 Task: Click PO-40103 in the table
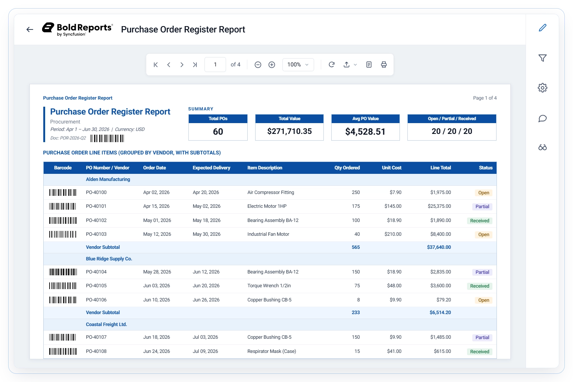tap(96, 234)
